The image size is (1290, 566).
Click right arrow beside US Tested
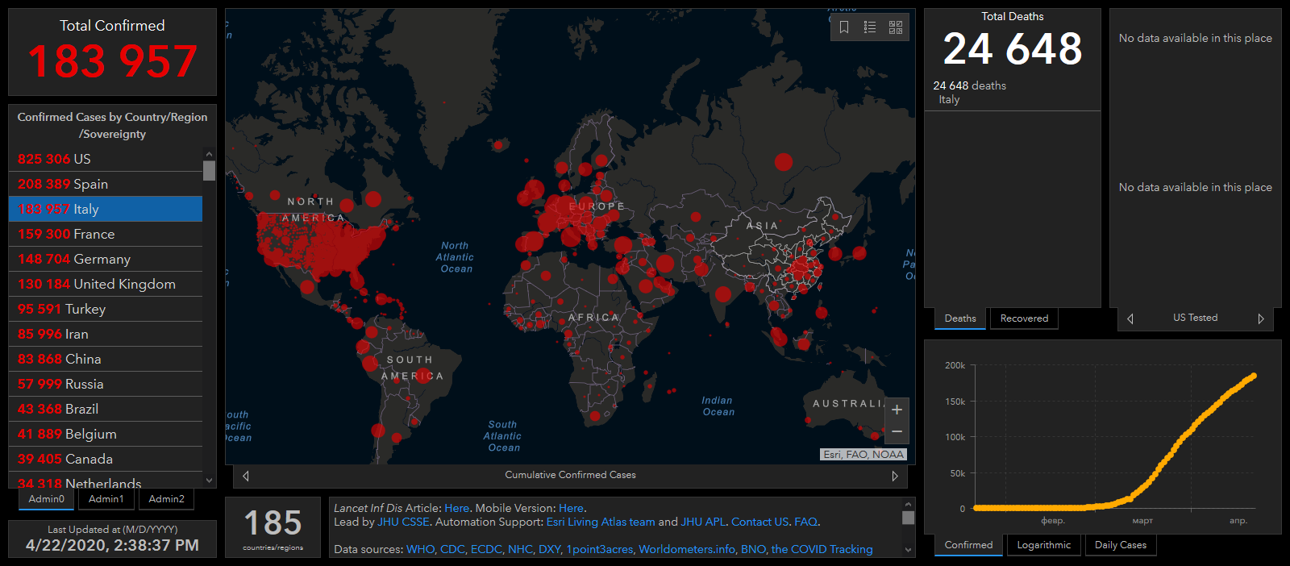click(1260, 318)
